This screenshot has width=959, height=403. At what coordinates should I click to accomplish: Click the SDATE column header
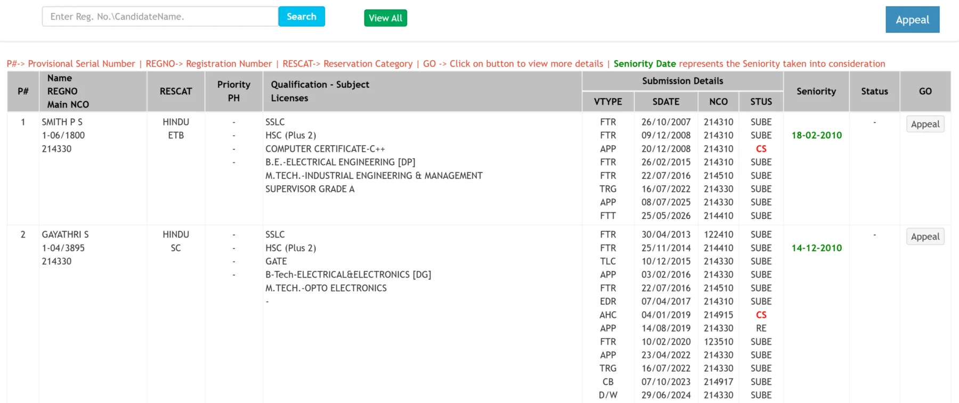666,101
